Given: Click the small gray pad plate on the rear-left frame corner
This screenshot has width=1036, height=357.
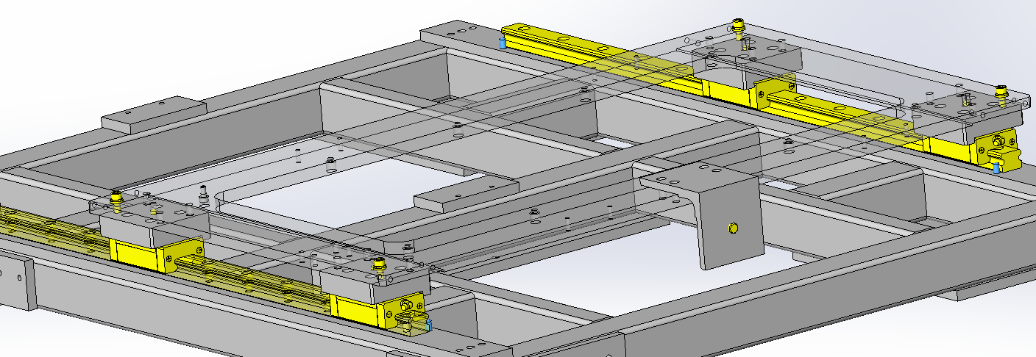Looking at the screenshot, I should pos(154,114).
